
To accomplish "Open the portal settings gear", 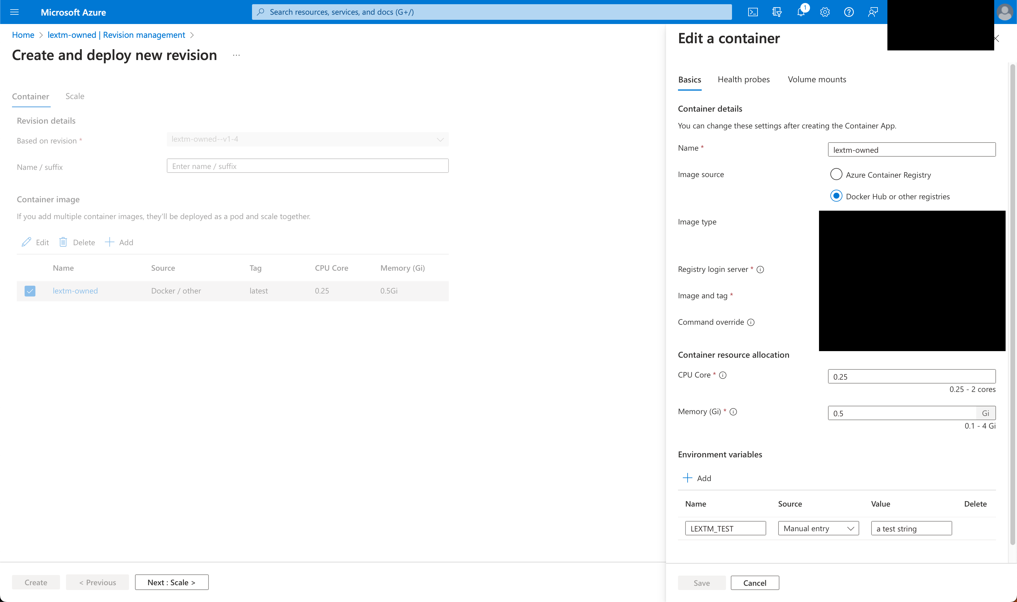I will 824,12.
